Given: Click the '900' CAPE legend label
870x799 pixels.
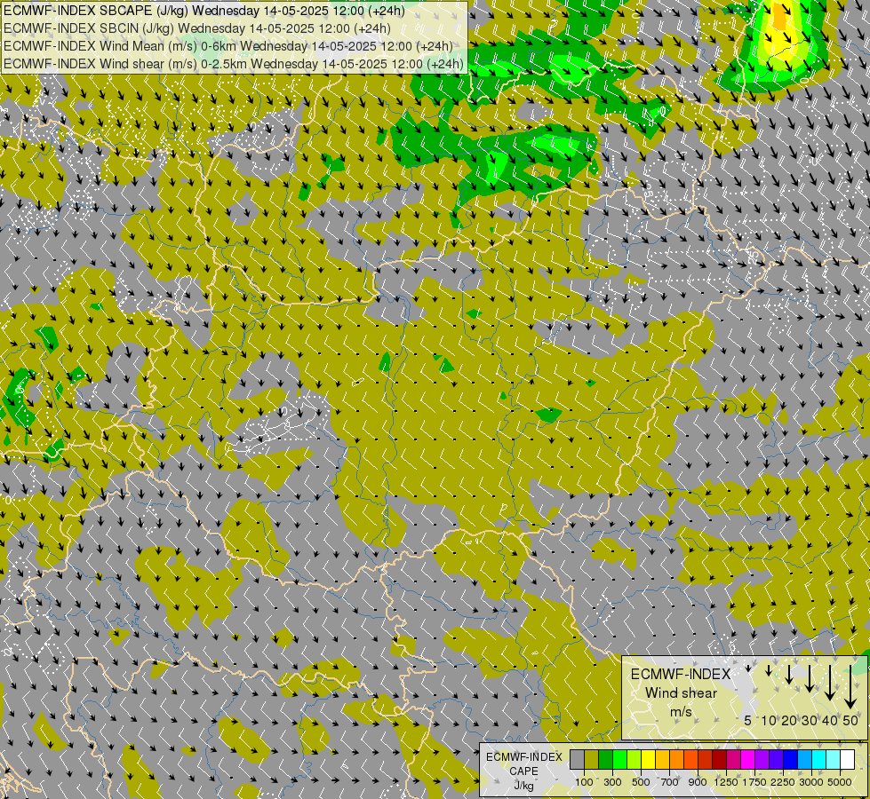Looking at the screenshot, I should [x=698, y=782].
